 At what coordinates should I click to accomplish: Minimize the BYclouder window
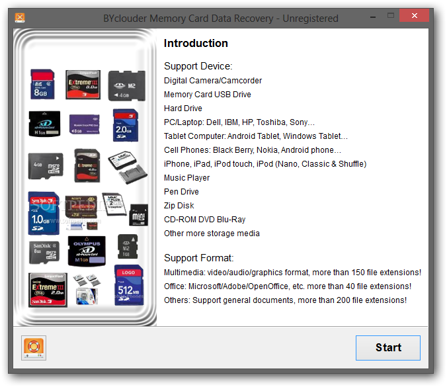coord(372,17)
